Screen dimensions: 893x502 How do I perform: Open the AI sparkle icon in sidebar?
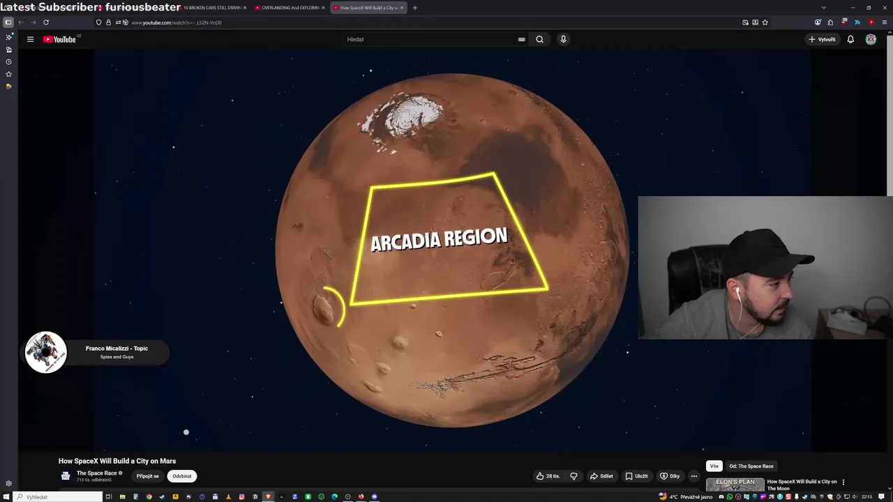tap(8, 37)
